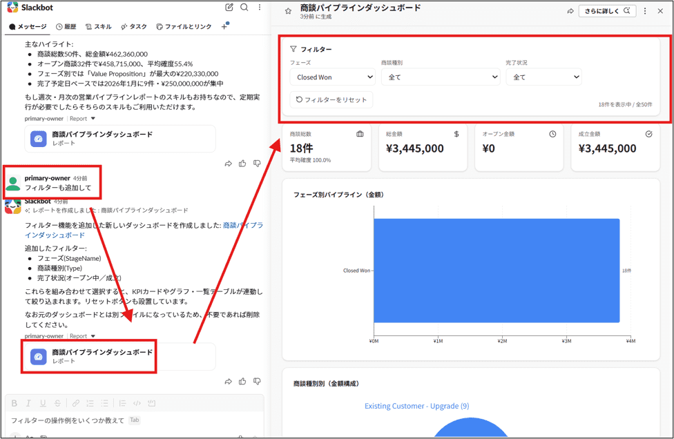Toggle bold formatting in the composer
This screenshot has width=674, height=439.
coord(15,403)
